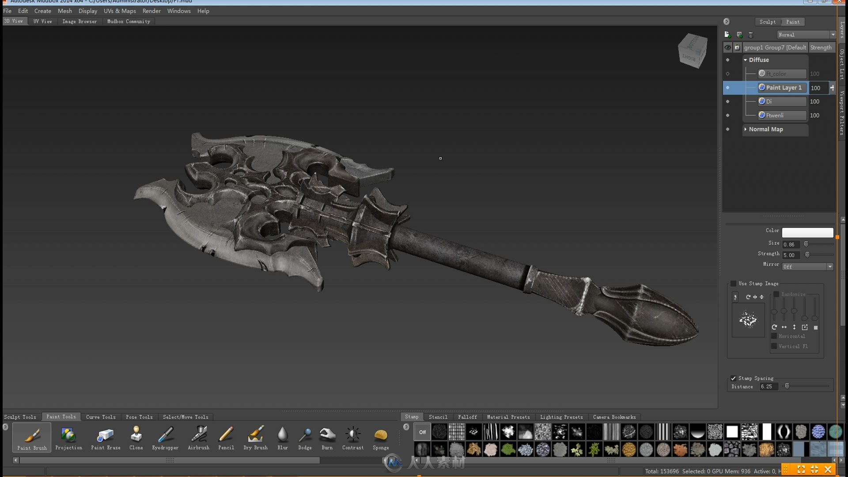Toggle visibility dot of Diffuse channel
The width and height of the screenshot is (848, 477).
727,60
